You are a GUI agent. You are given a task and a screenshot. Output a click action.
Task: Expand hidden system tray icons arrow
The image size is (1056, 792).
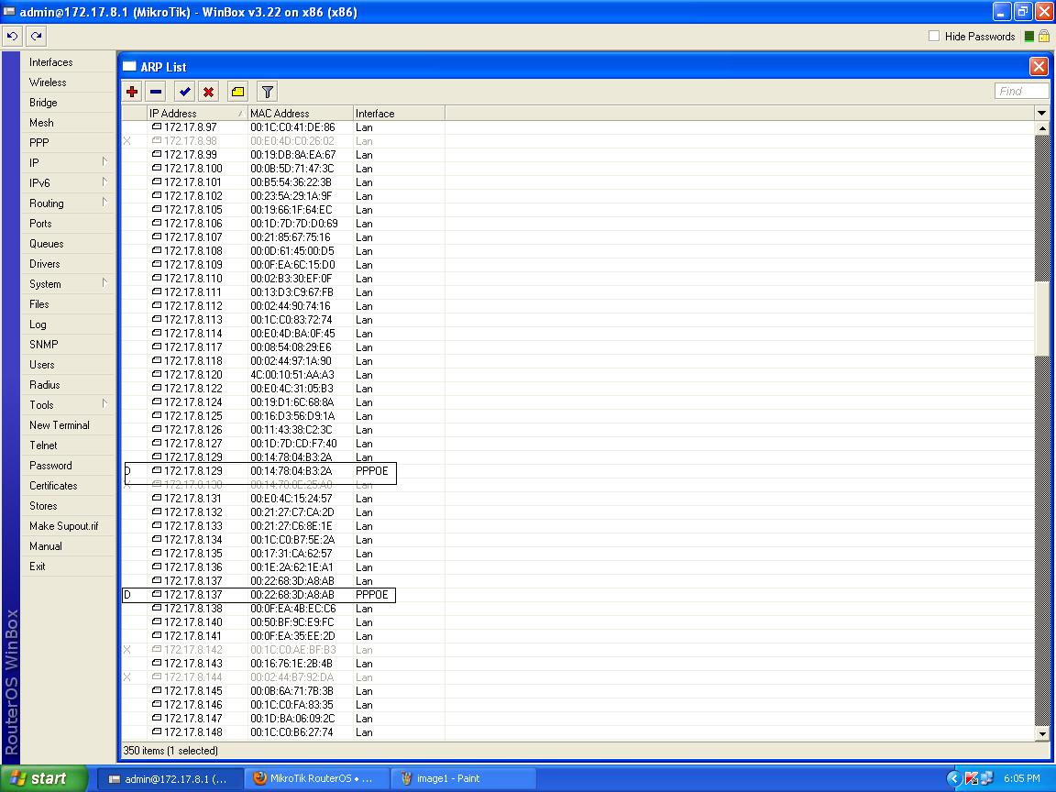(953, 778)
